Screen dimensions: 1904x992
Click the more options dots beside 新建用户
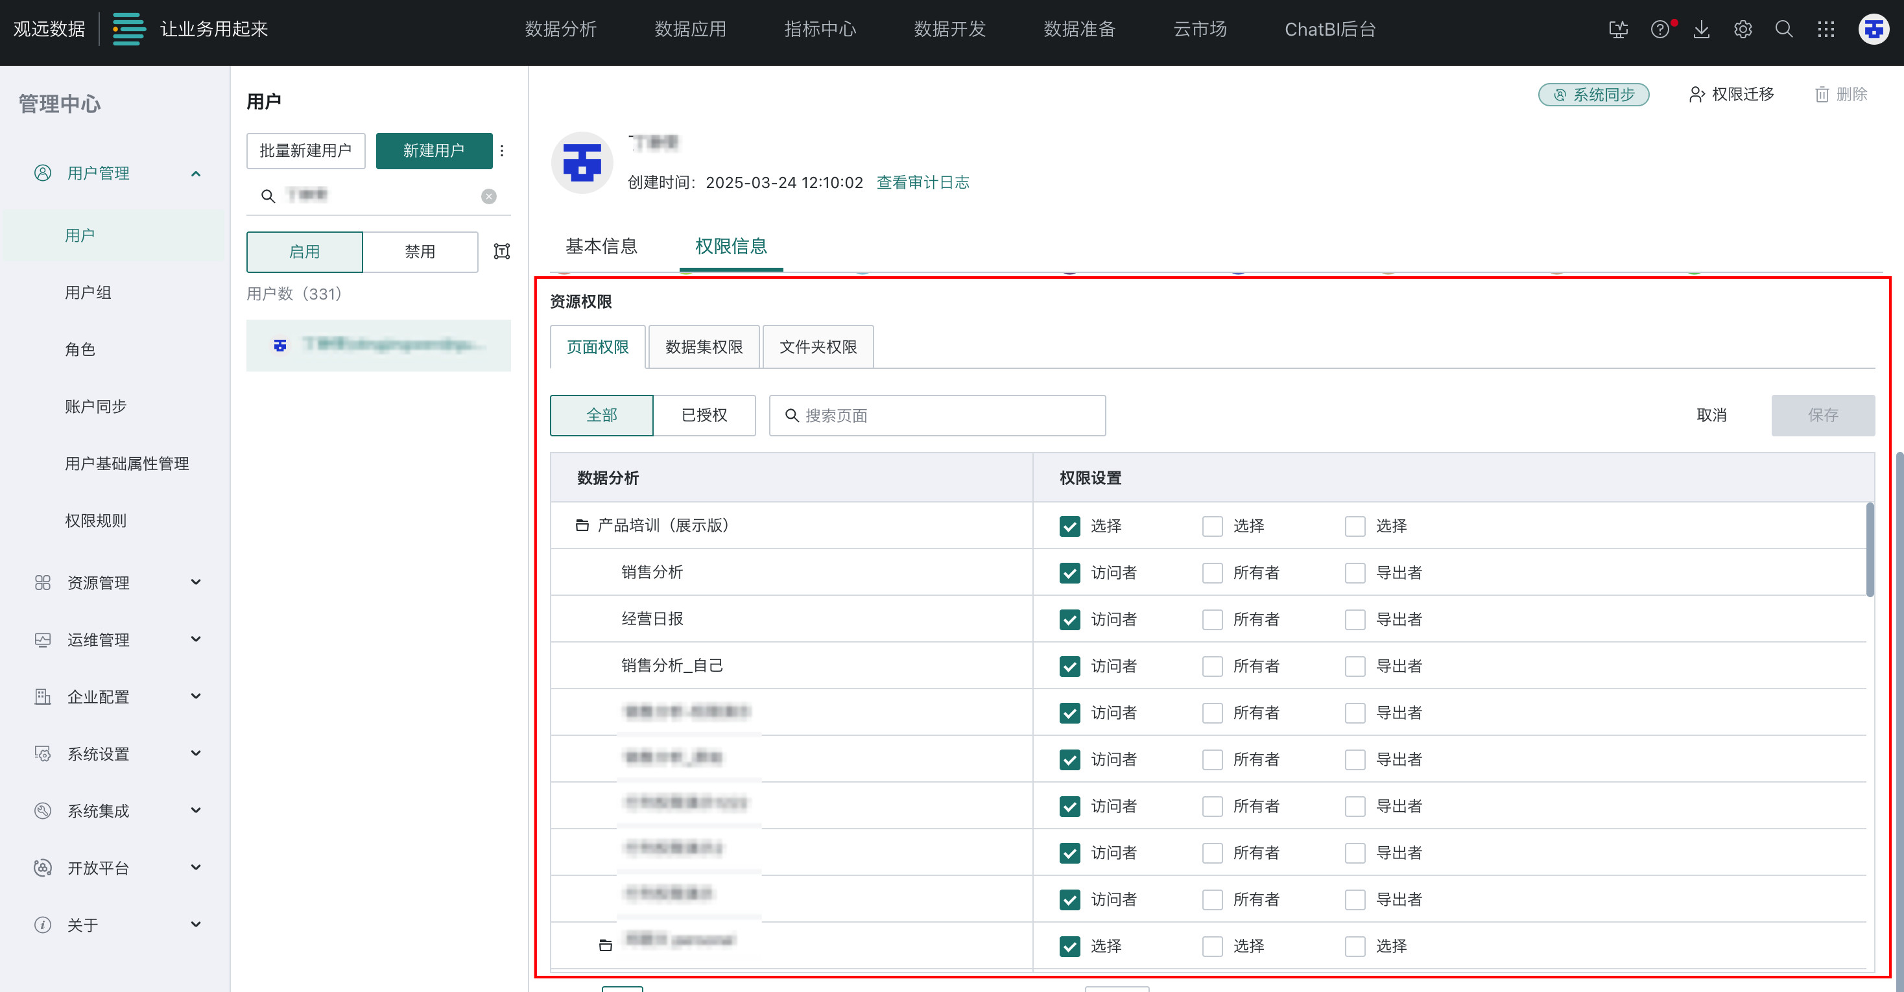(x=502, y=151)
